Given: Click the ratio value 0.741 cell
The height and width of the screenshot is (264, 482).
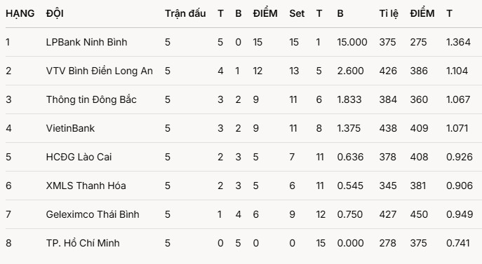Looking at the screenshot, I should [x=457, y=243].
